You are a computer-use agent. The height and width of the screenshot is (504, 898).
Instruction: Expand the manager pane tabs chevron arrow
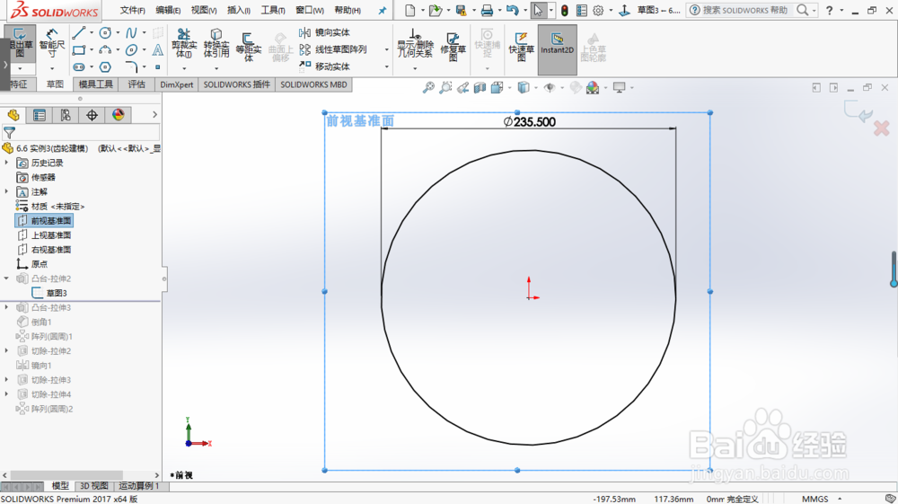(154, 115)
